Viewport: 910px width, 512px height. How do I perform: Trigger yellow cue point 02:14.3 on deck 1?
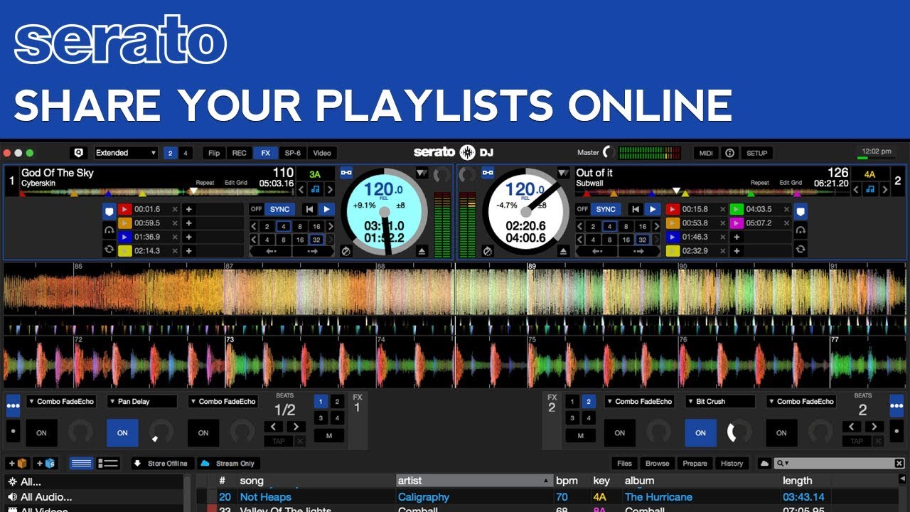(x=125, y=251)
